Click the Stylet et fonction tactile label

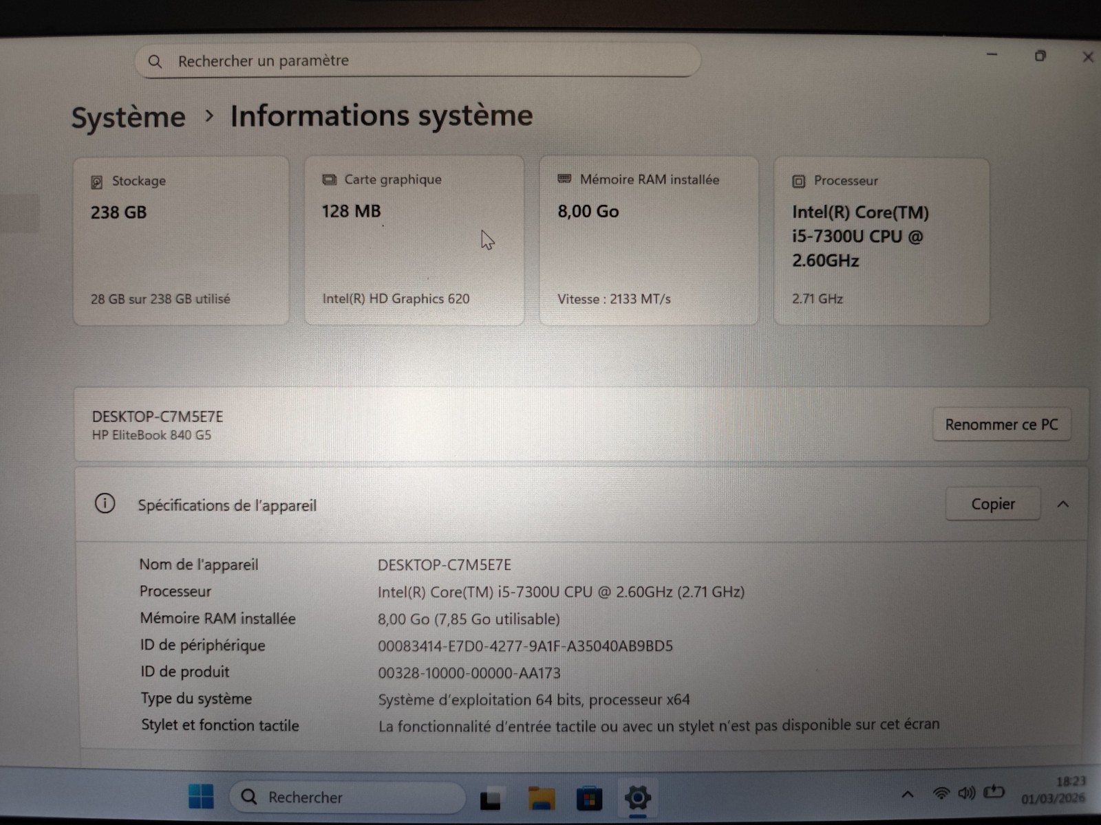coord(220,725)
